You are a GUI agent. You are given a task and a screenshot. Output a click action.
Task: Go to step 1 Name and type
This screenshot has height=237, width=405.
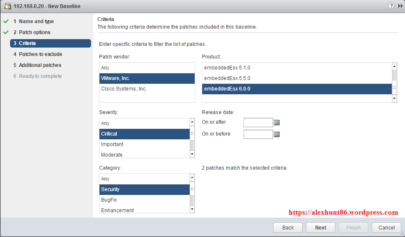[36, 21]
